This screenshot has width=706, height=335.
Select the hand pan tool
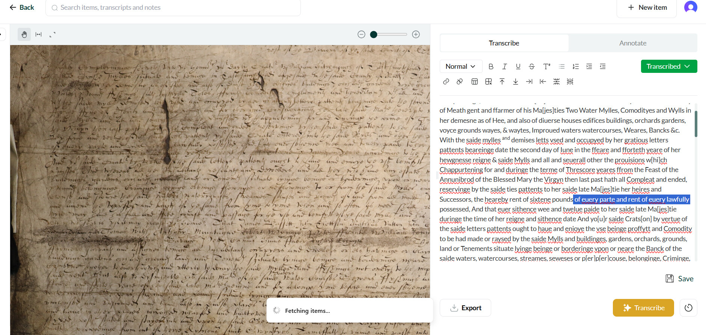coord(24,35)
